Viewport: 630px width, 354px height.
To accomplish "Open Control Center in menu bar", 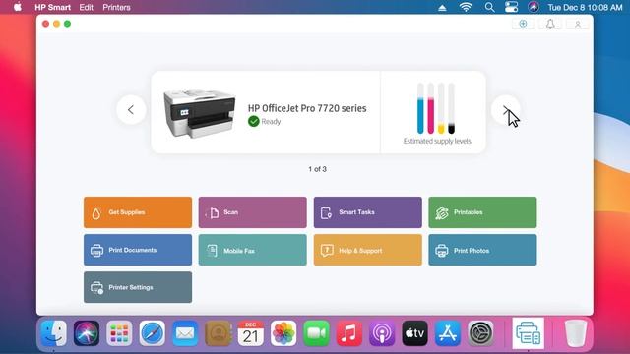I will coord(512,7).
